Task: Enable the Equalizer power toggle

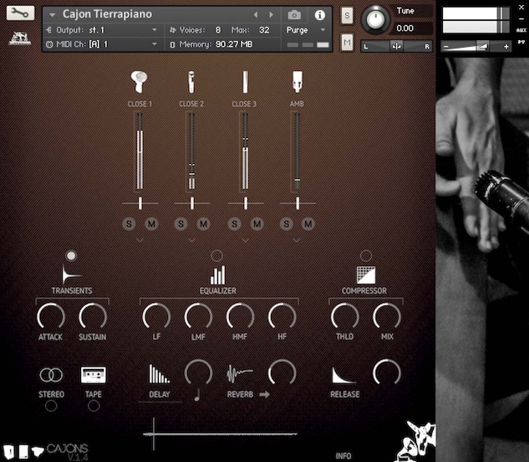Action: [x=217, y=255]
